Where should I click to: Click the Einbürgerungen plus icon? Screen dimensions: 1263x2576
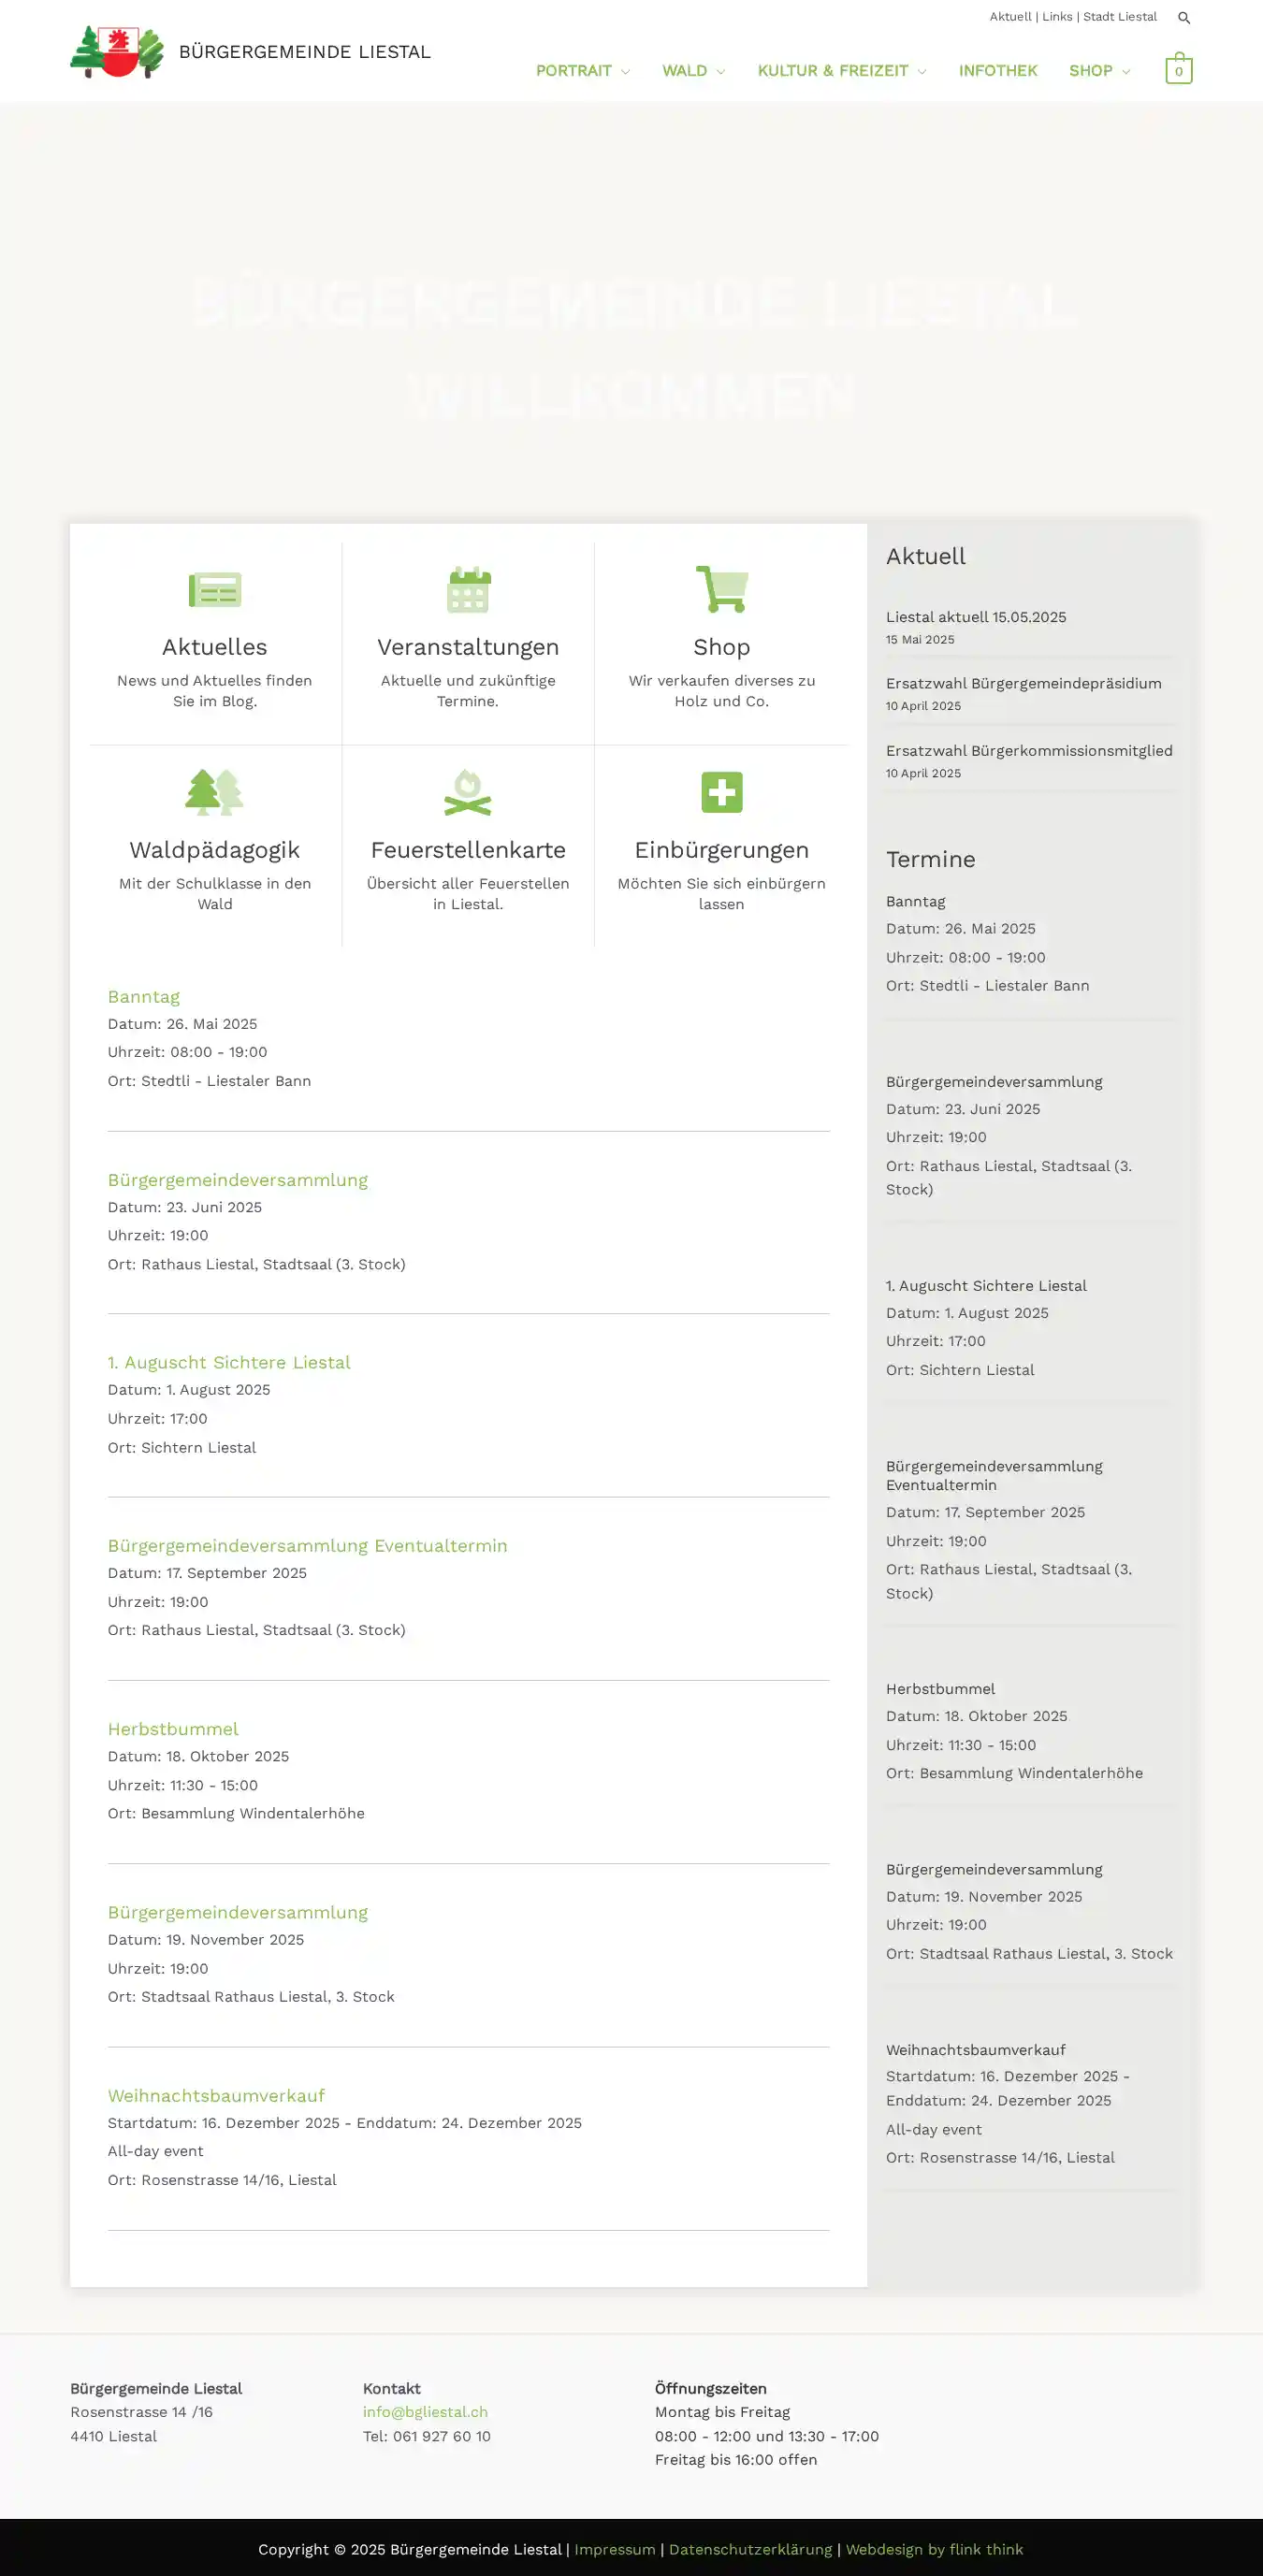tap(722, 792)
